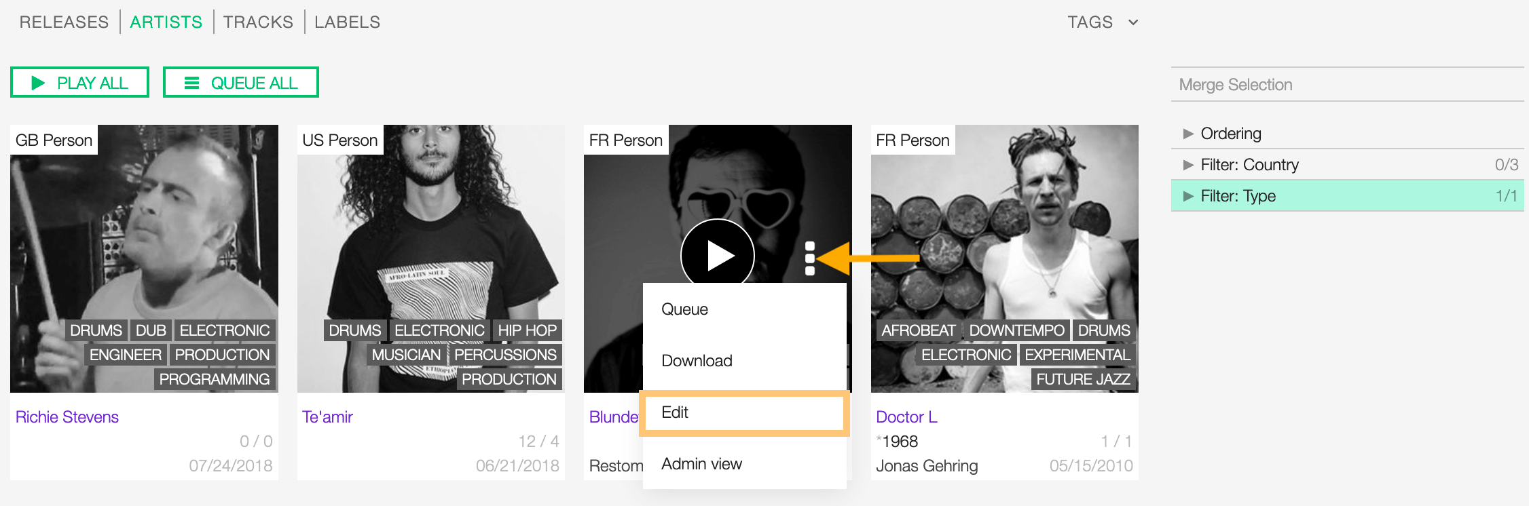Switch to the Labels tab
The image size is (1529, 506).
coord(347,22)
